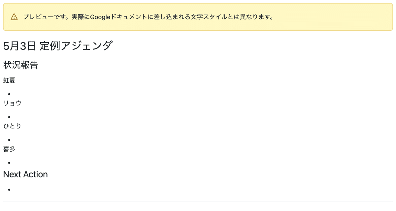Click the bullet point below "ひとり"
The width and height of the screenshot is (396, 211).
pos(9,140)
